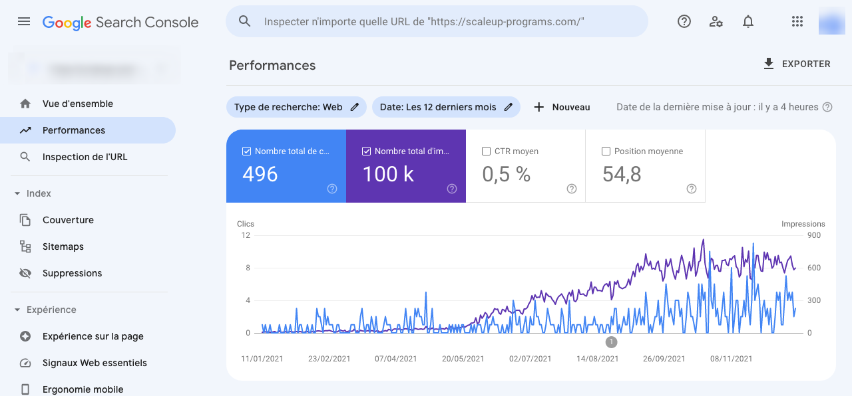
Task: Open user management settings icon
Action: click(716, 21)
